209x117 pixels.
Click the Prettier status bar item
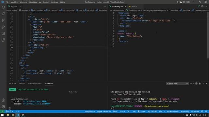195,111
